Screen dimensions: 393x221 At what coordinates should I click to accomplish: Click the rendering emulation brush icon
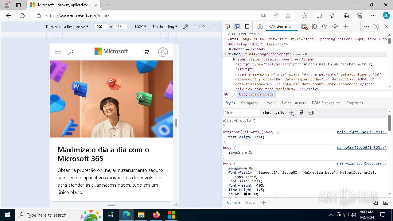(301, 113)
